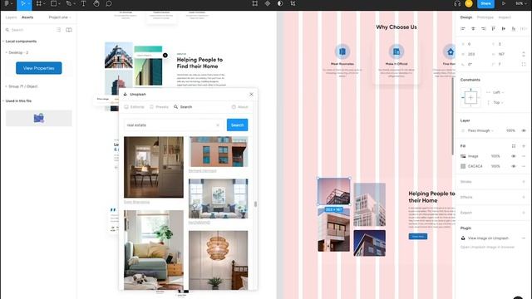Click the Use as mask icon
532x299 pixels.
pyautogui.click(x=280, y=3)
